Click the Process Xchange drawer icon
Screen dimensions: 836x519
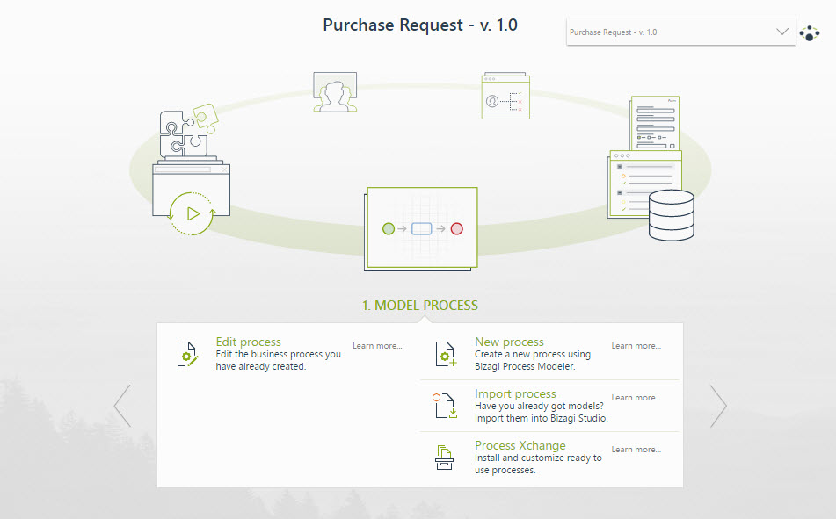click(444, 458)
